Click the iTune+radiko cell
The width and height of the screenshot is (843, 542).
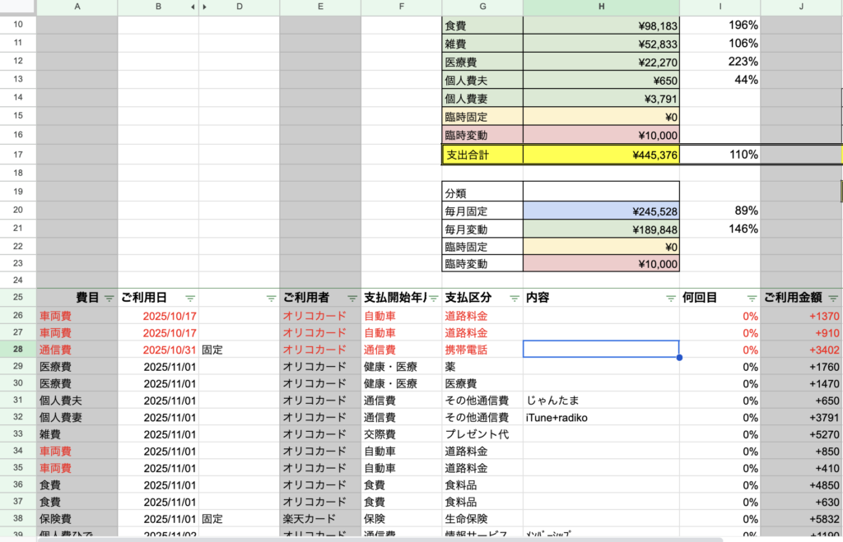[x=601, y=417]
